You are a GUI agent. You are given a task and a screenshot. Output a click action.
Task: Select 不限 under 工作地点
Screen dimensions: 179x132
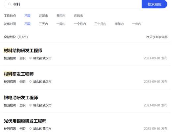pos(27,16)
